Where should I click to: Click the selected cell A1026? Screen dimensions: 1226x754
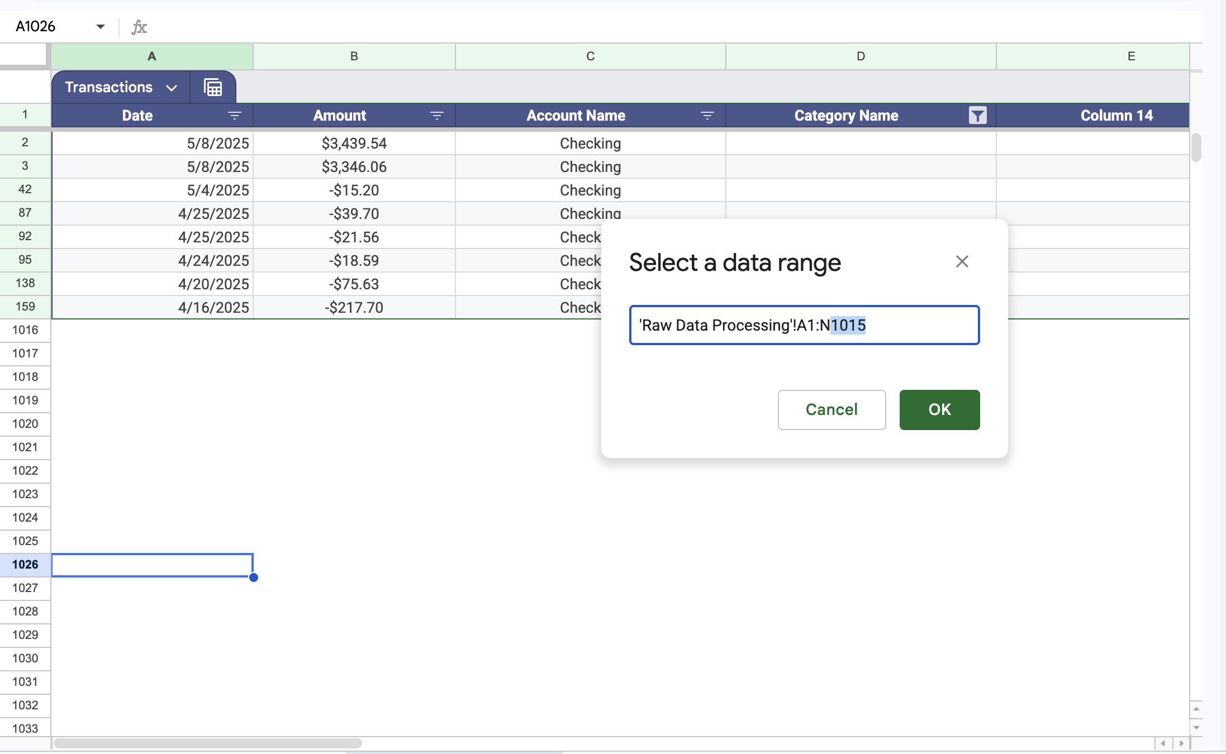point(152,565)
